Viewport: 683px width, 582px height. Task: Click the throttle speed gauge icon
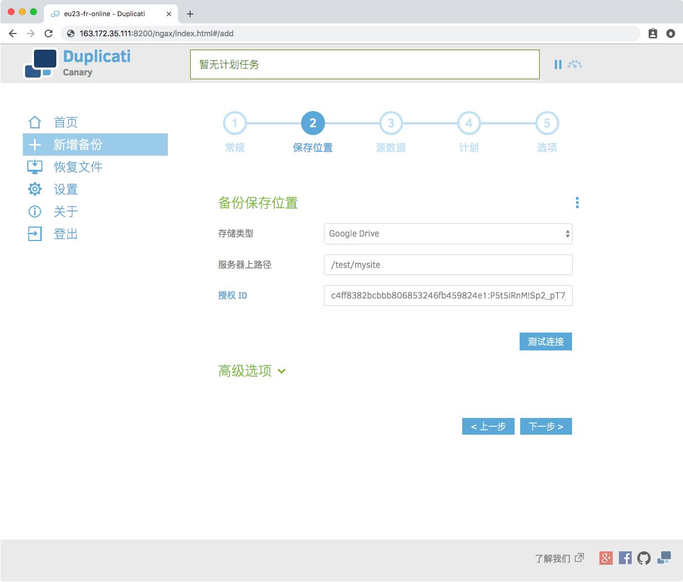tap(575, 65)
